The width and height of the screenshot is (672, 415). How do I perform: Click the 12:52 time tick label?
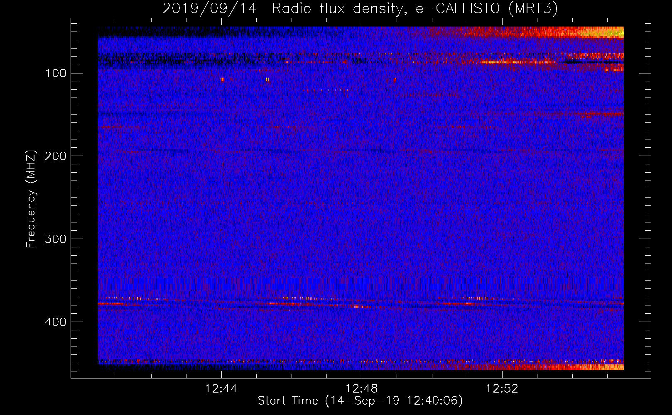pyautogui.click(x=502, y=389)
